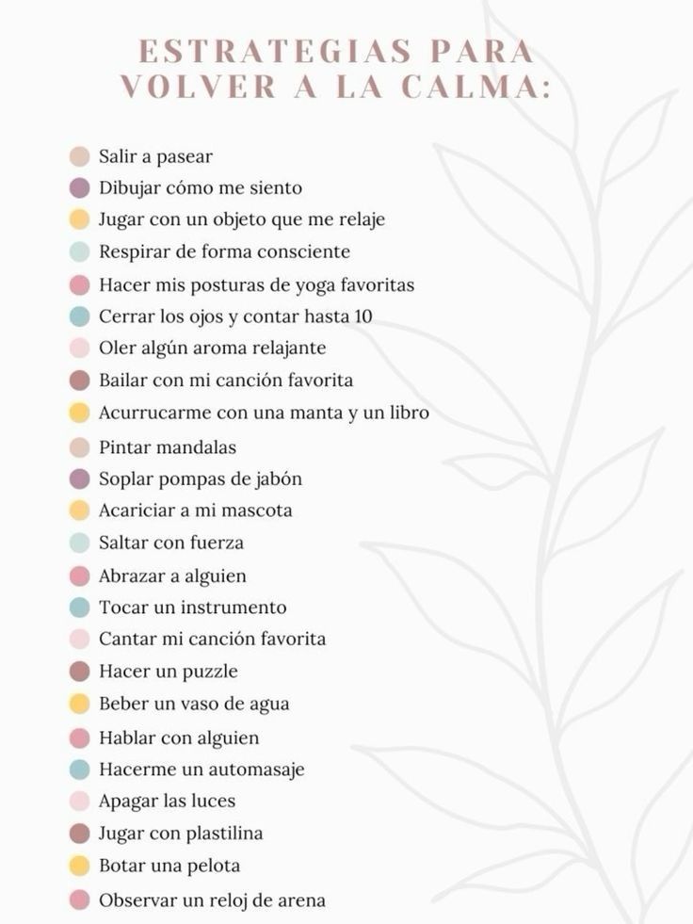Viewport: 693px width, 924px height.
Task: Click the pink dot next to "Abrazar a alguien"
Action: point(80,575)
